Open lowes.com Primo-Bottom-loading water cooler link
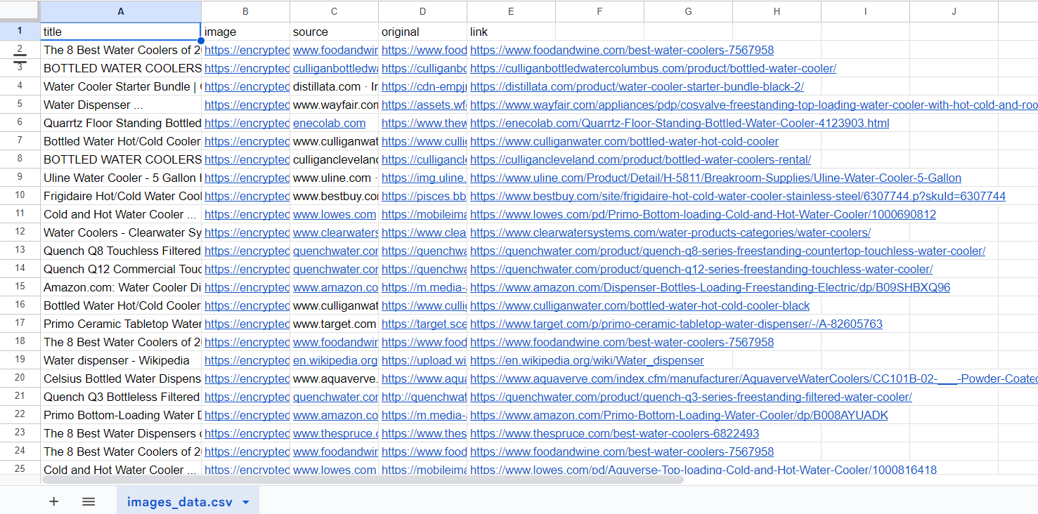 pos(703,214)
